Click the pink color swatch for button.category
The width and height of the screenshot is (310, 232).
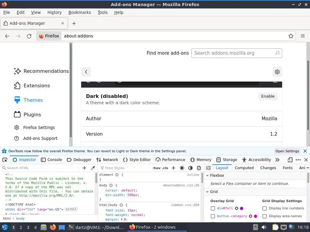[x=256, y=216]
